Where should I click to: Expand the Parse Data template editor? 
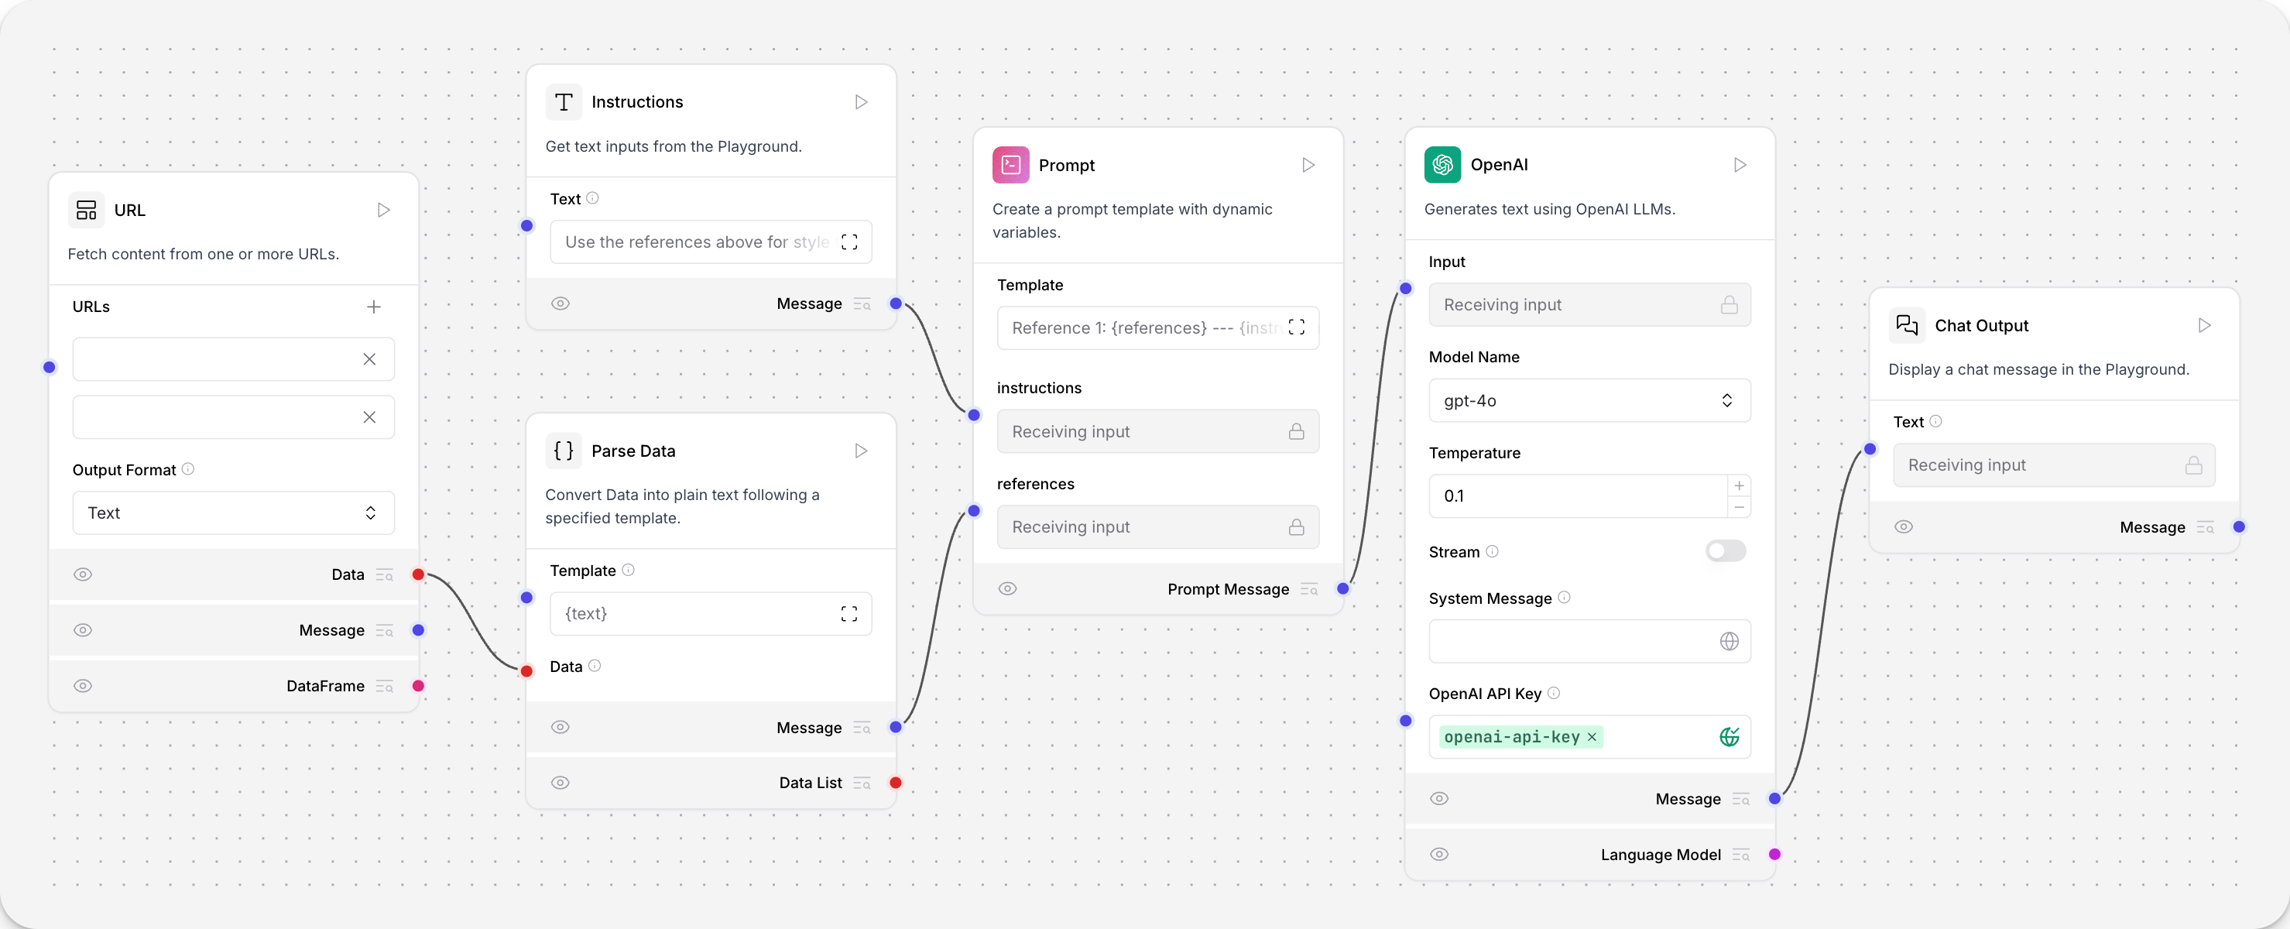click(849, 613)
